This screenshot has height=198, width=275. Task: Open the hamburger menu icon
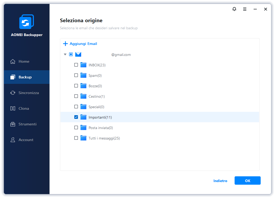(245, 9)
